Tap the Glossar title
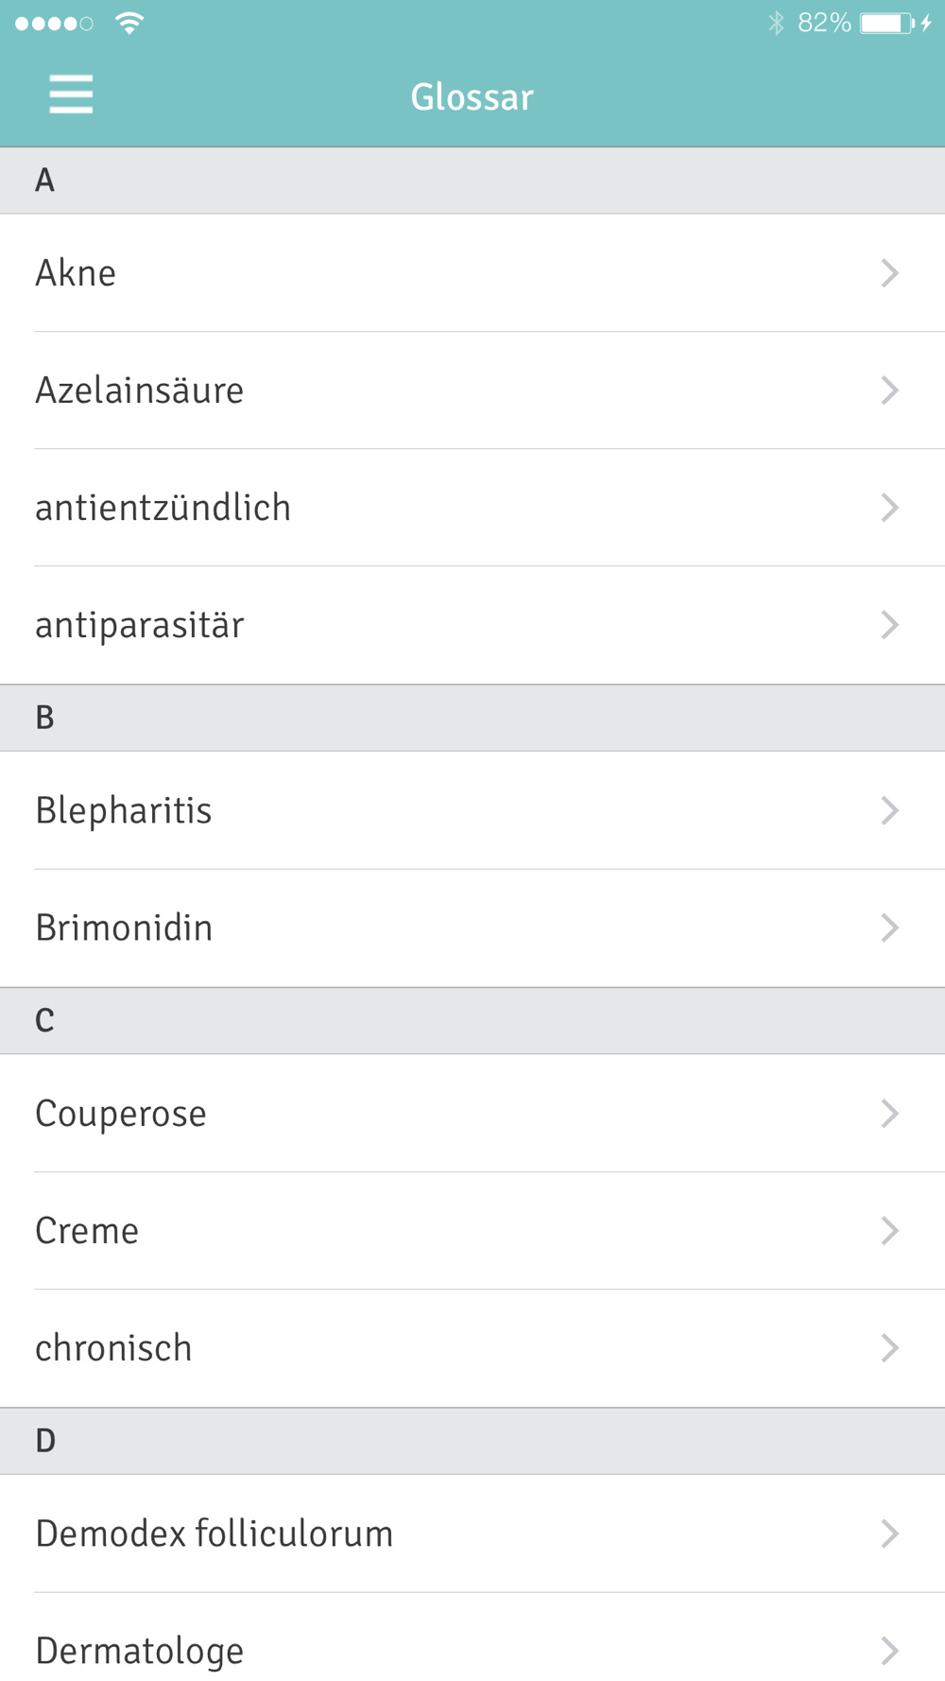 coord(472,96)
